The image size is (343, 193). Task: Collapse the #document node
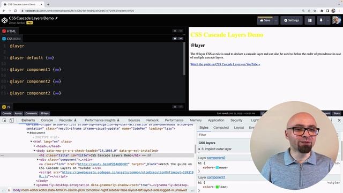pyautogui.click(x=28, y=133)
